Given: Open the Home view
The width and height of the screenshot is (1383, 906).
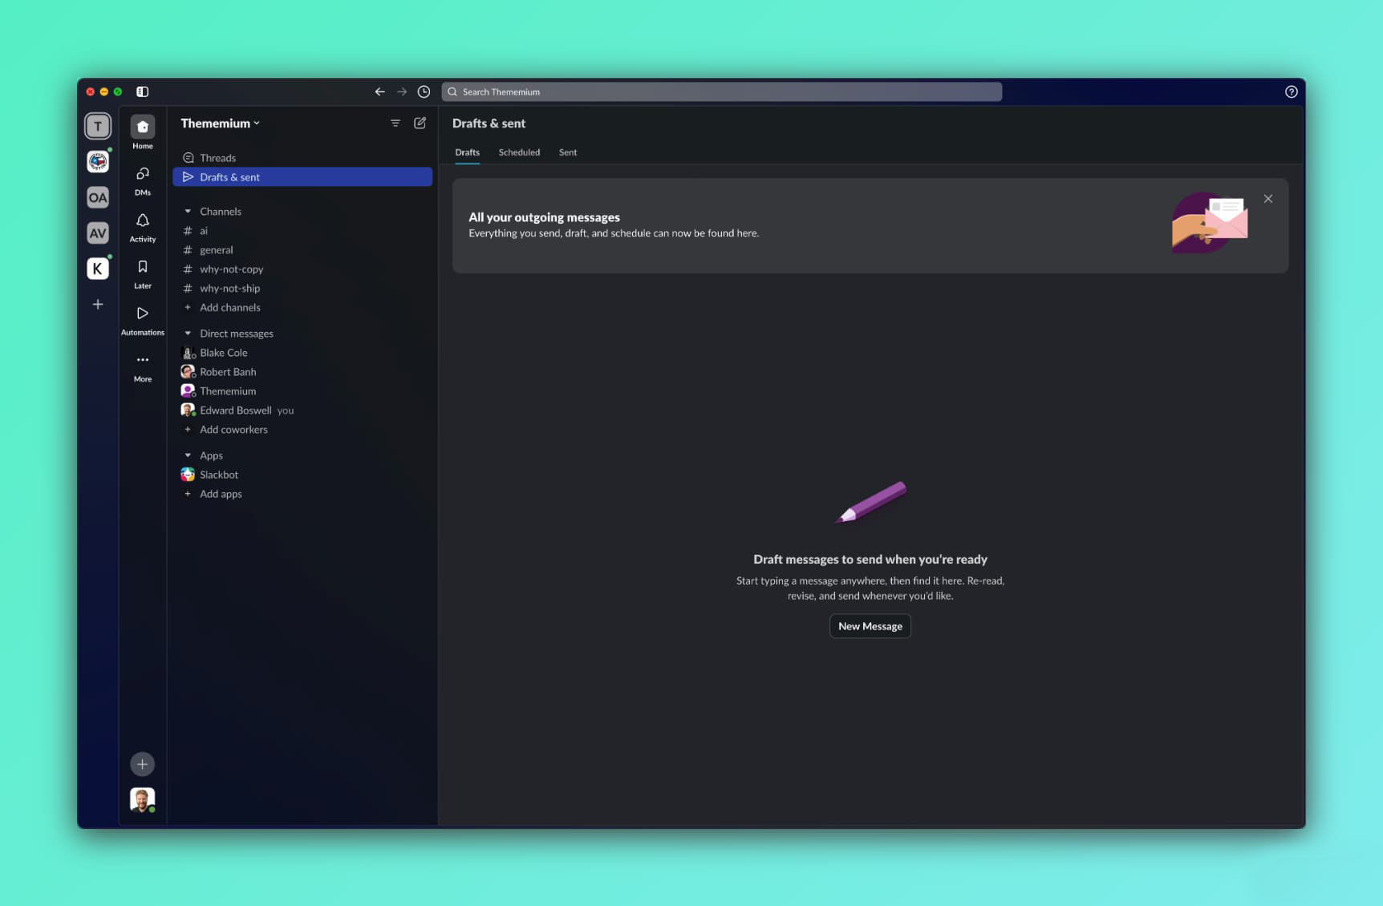Looking at the screenshot, I should [x=143, y=132].
